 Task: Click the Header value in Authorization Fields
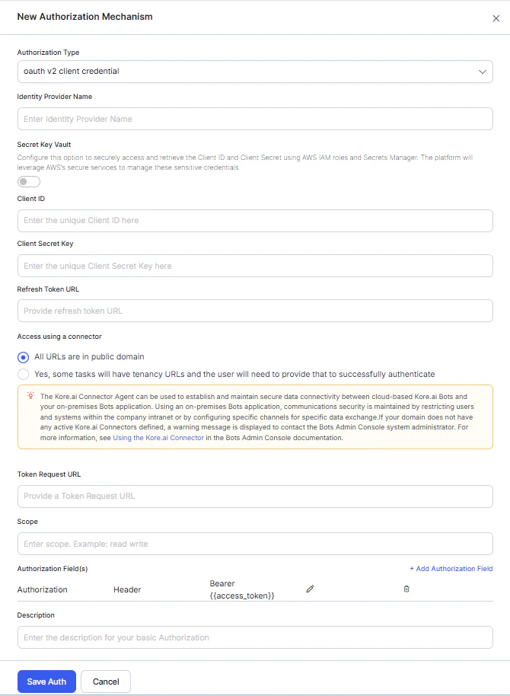(x=127, y=589)
